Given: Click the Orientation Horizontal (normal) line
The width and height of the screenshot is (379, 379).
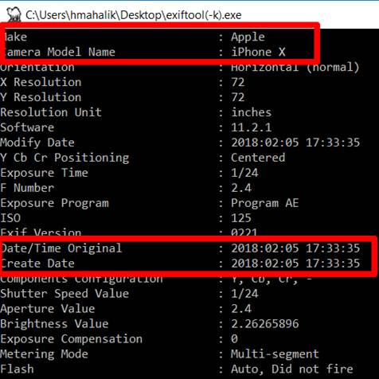Looking at the screenshot, I should (179, 68).
